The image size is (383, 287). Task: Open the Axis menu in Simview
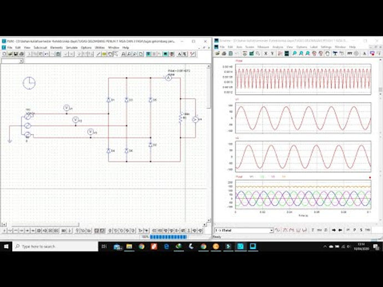click(239, 47)
